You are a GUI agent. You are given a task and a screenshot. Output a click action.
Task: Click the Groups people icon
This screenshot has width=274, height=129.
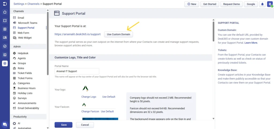click(14, 63)
